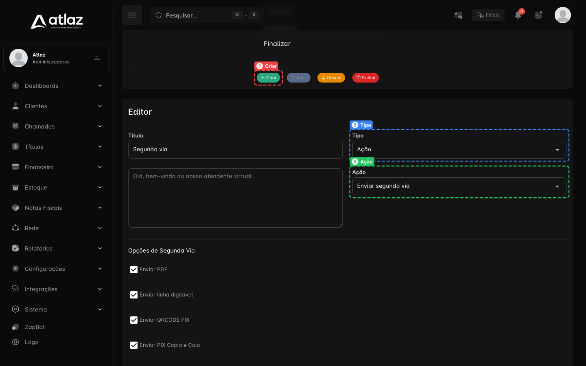Open the user avatar in top bar
This screenshot has width=586, height=366.
click(563, 15)
